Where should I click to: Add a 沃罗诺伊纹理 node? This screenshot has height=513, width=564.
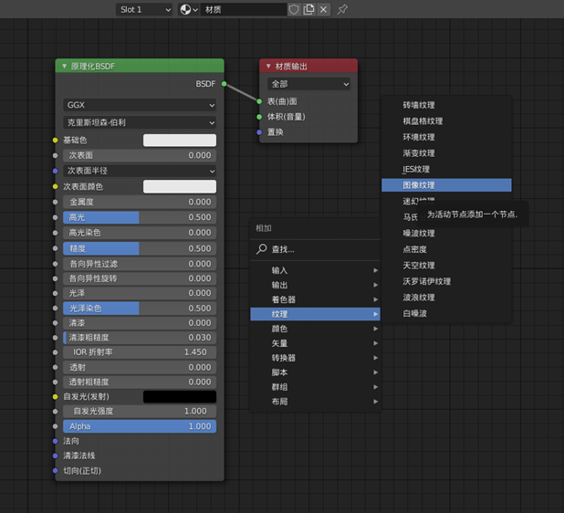pyautogui.click(x=446, y=281)
